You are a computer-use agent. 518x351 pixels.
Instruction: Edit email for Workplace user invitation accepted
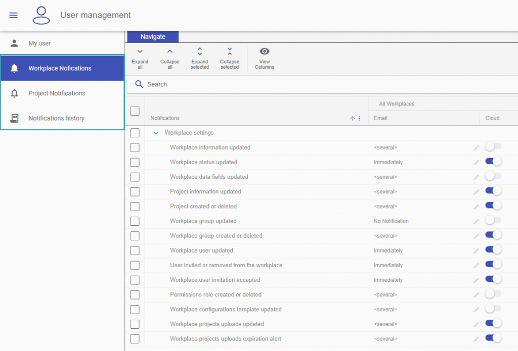(x=476, y=280)
